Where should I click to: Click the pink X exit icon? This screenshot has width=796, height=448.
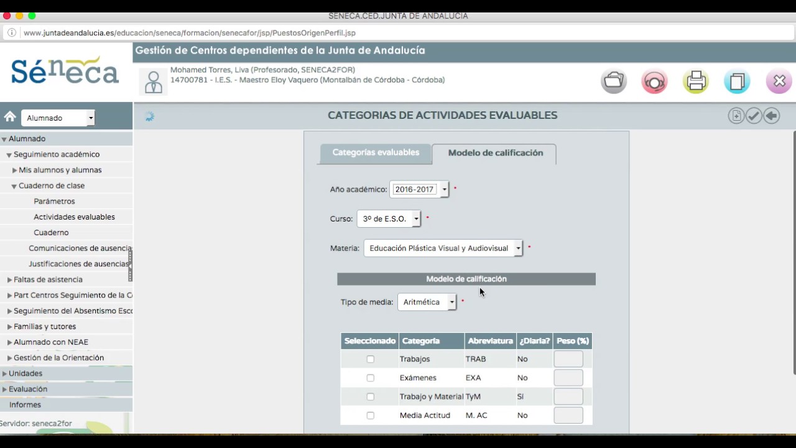pyautogui.click(x=779, y=82)
